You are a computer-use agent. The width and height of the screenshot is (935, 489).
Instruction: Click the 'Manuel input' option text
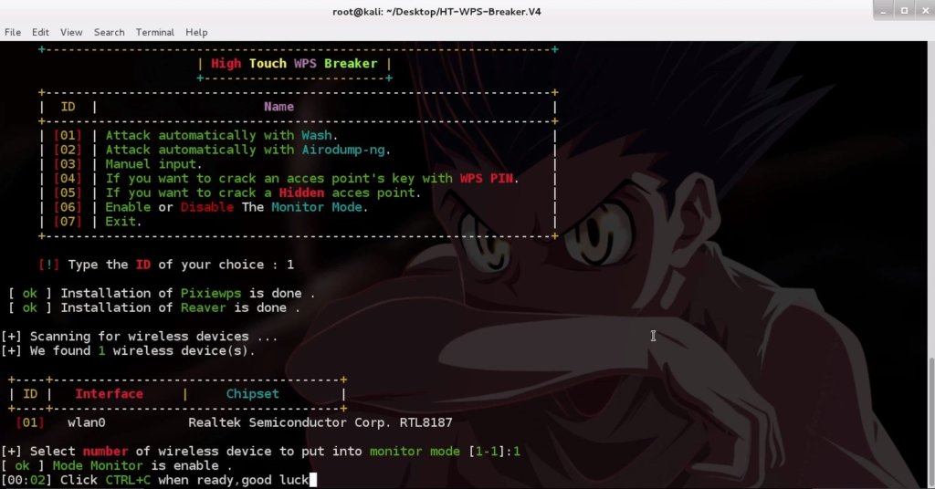(153, 164)
